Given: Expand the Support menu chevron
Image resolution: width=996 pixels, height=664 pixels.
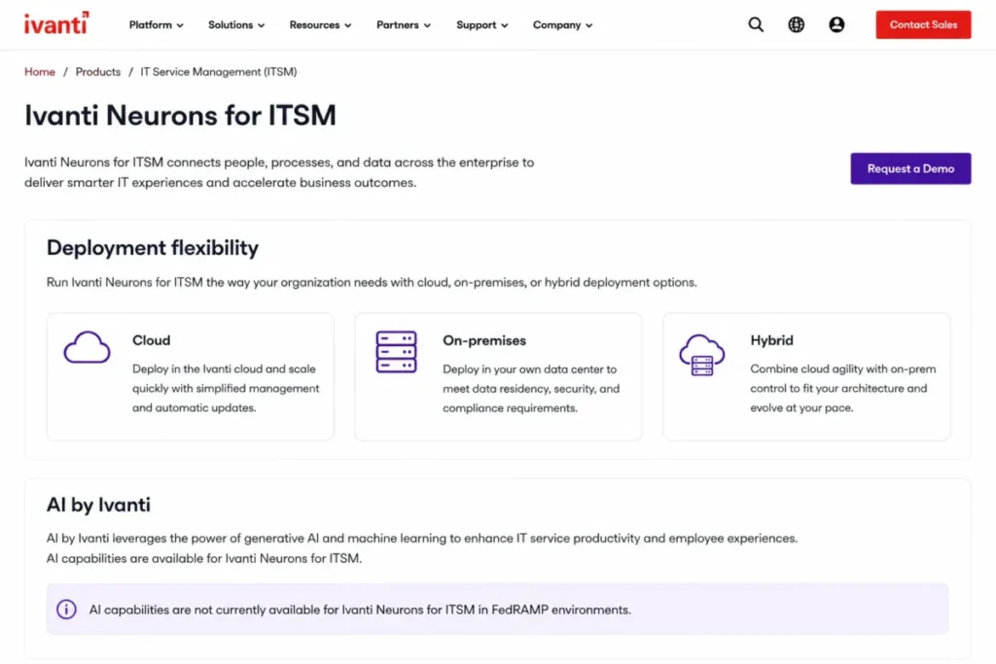Looking at the screenshot, I should point(505,25).
